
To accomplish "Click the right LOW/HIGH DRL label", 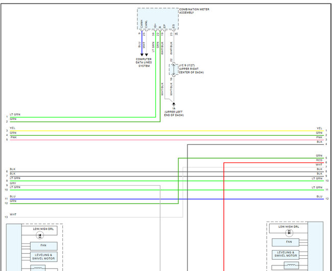I will coord(289,227).
